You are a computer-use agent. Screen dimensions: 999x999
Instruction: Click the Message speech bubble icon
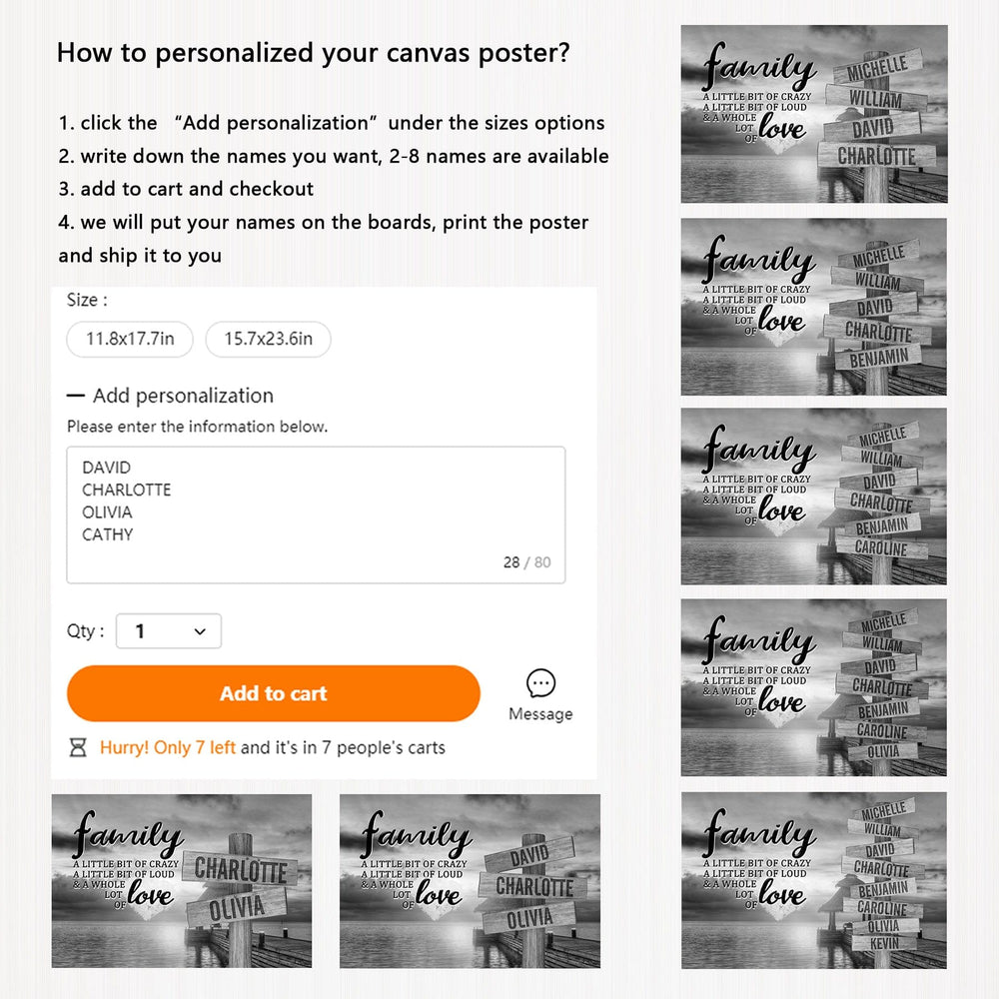click(540, 683)
